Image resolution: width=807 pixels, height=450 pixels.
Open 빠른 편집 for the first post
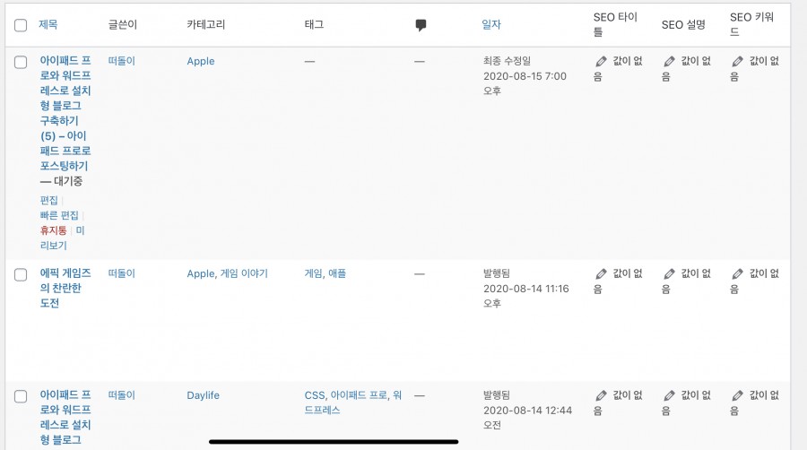(59, 215)
